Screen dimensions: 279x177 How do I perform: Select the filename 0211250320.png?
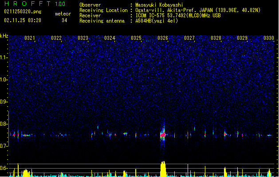23,12
